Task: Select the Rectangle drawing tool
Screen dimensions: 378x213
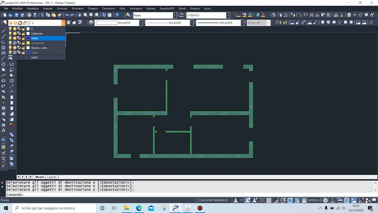Action: tap(4, 53)
